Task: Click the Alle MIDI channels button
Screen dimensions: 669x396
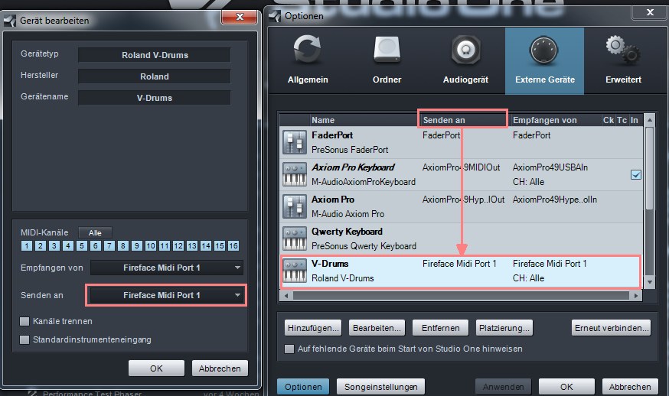Action: coord(95,232)
